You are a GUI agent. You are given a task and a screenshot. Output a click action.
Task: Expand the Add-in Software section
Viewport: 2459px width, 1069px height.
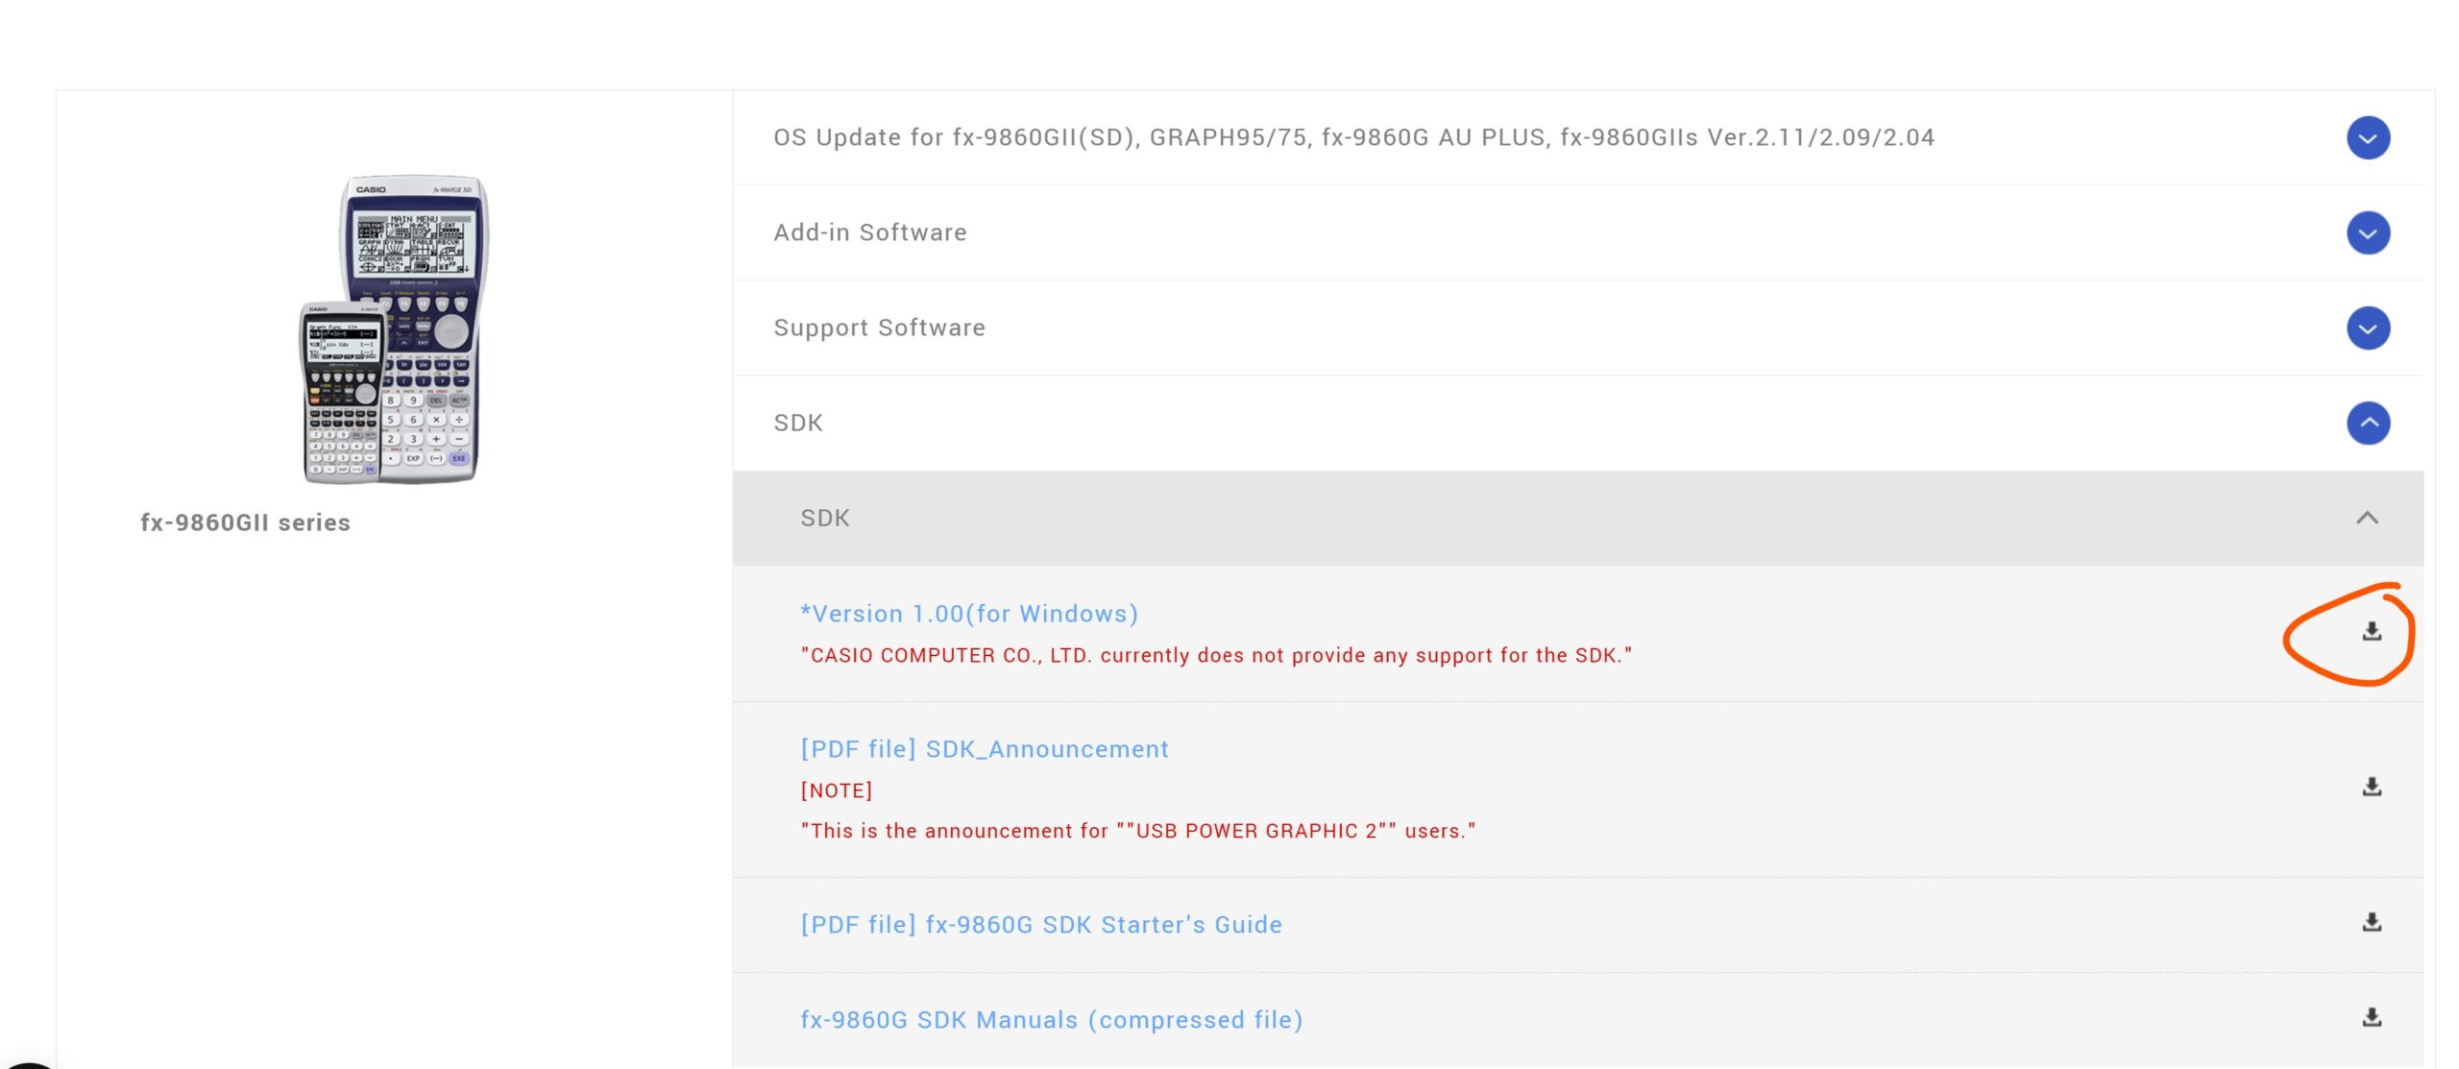click(x=2367, y=232)
